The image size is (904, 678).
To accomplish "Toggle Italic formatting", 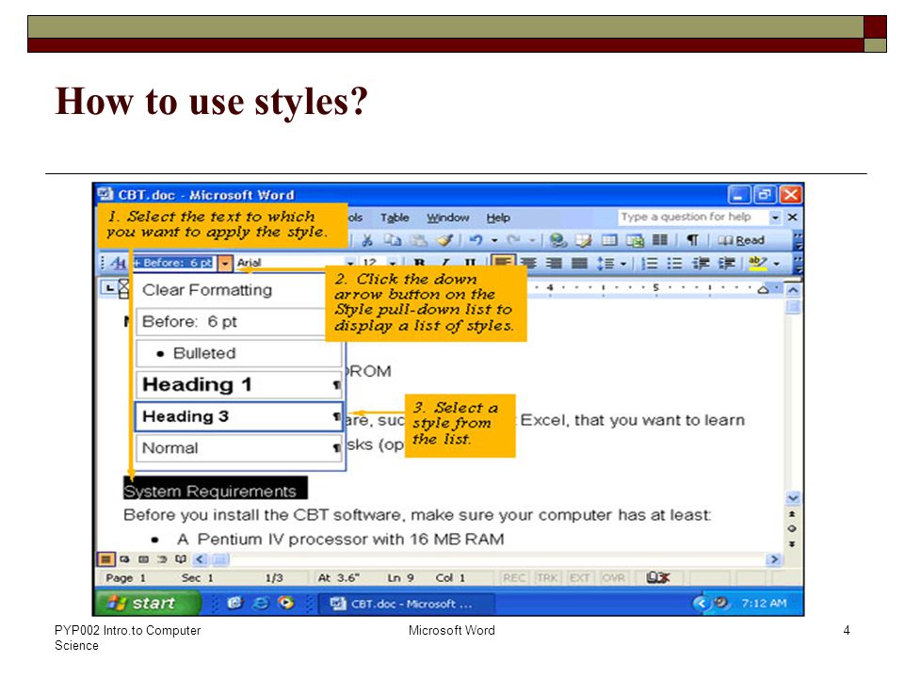I will 445,264.
